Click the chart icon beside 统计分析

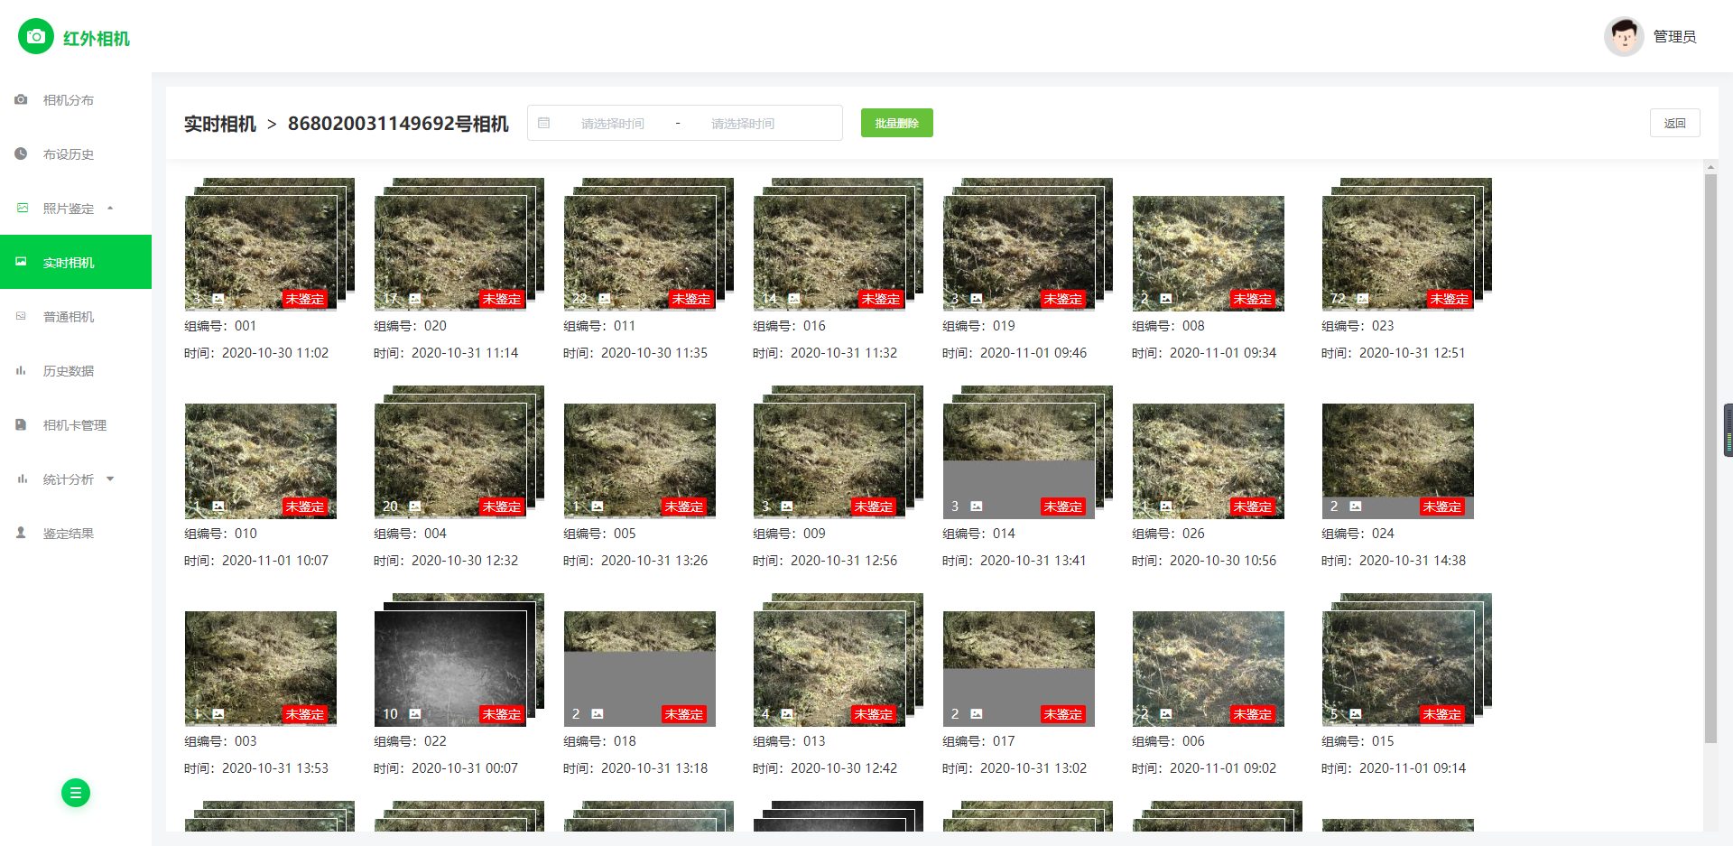click(22, 479)
